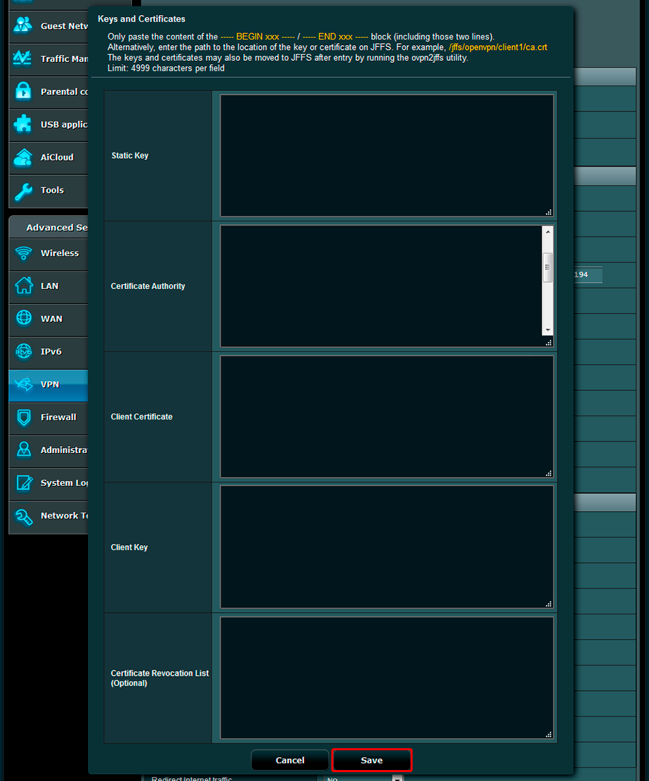Select the Wireless Wi-Fi icon
The width and height of the screenshot is (649, 781).
point(24,254)
